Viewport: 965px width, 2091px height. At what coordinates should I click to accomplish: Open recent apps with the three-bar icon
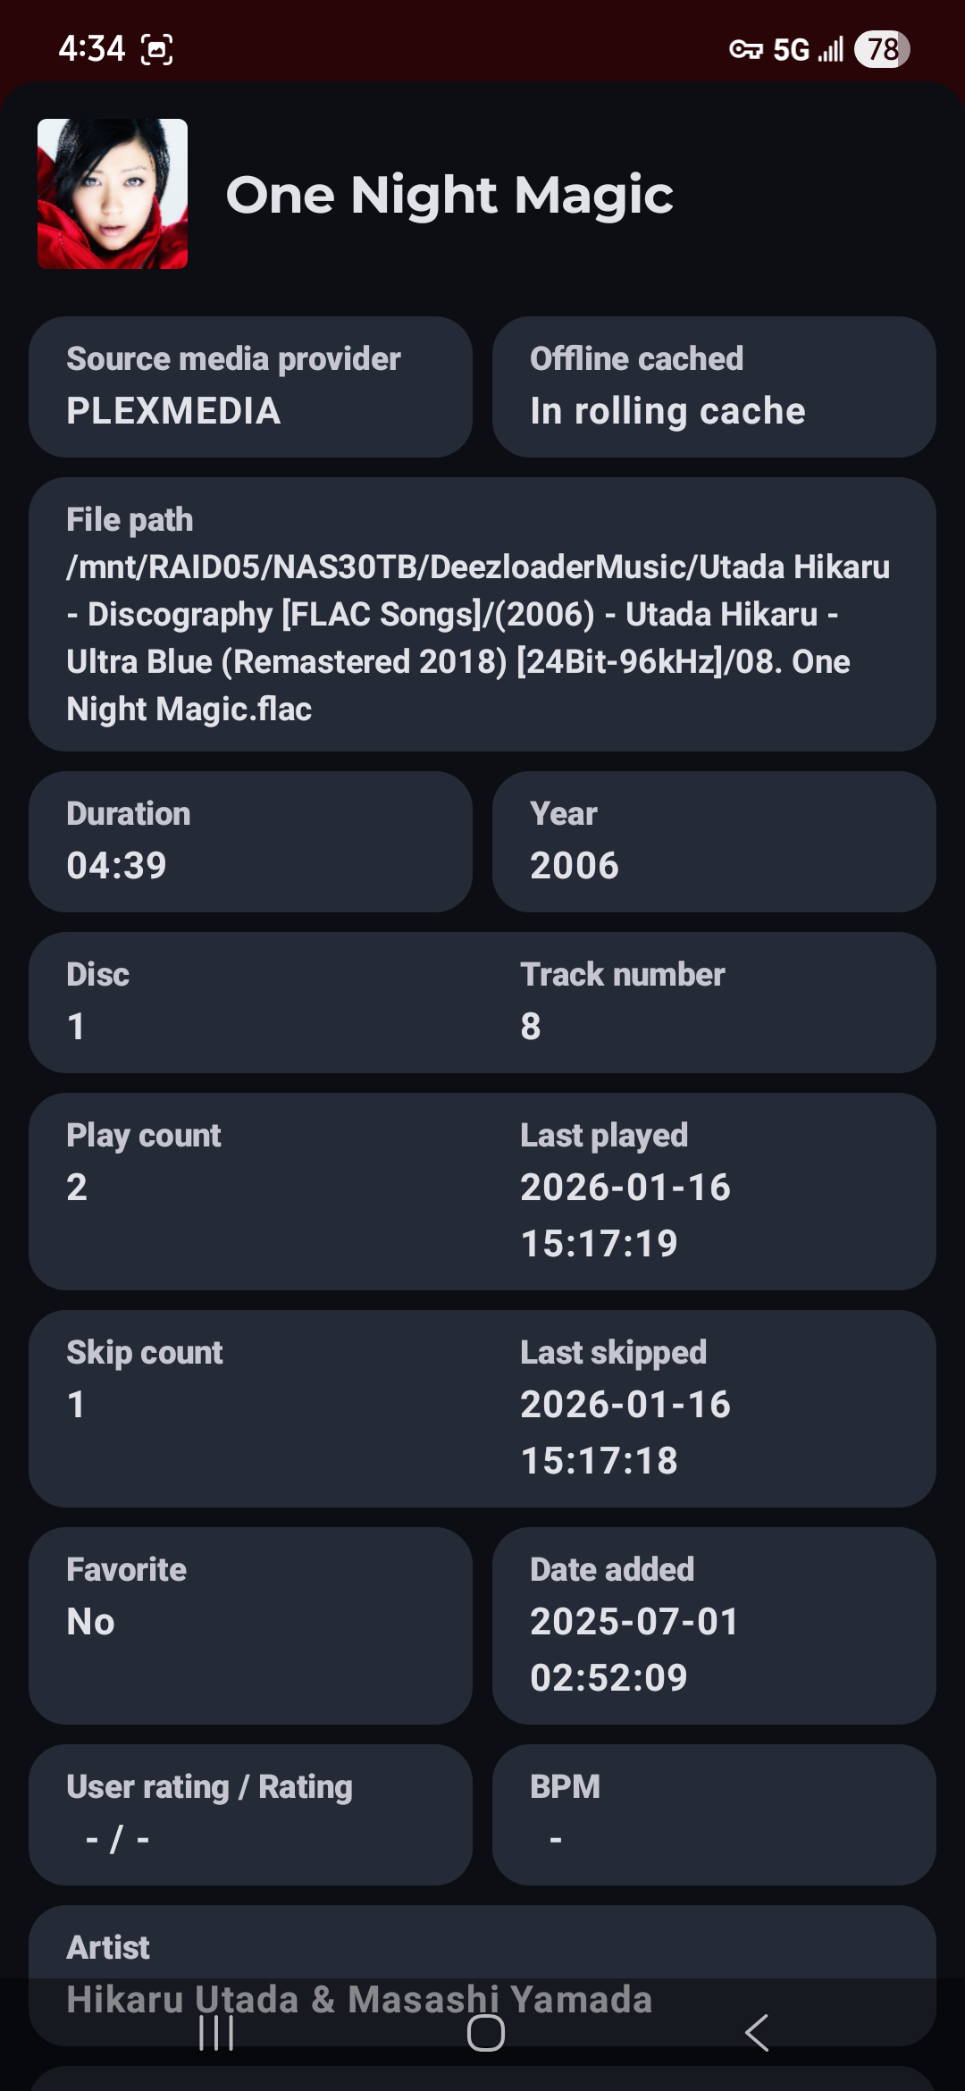(x=216, y=2033)
